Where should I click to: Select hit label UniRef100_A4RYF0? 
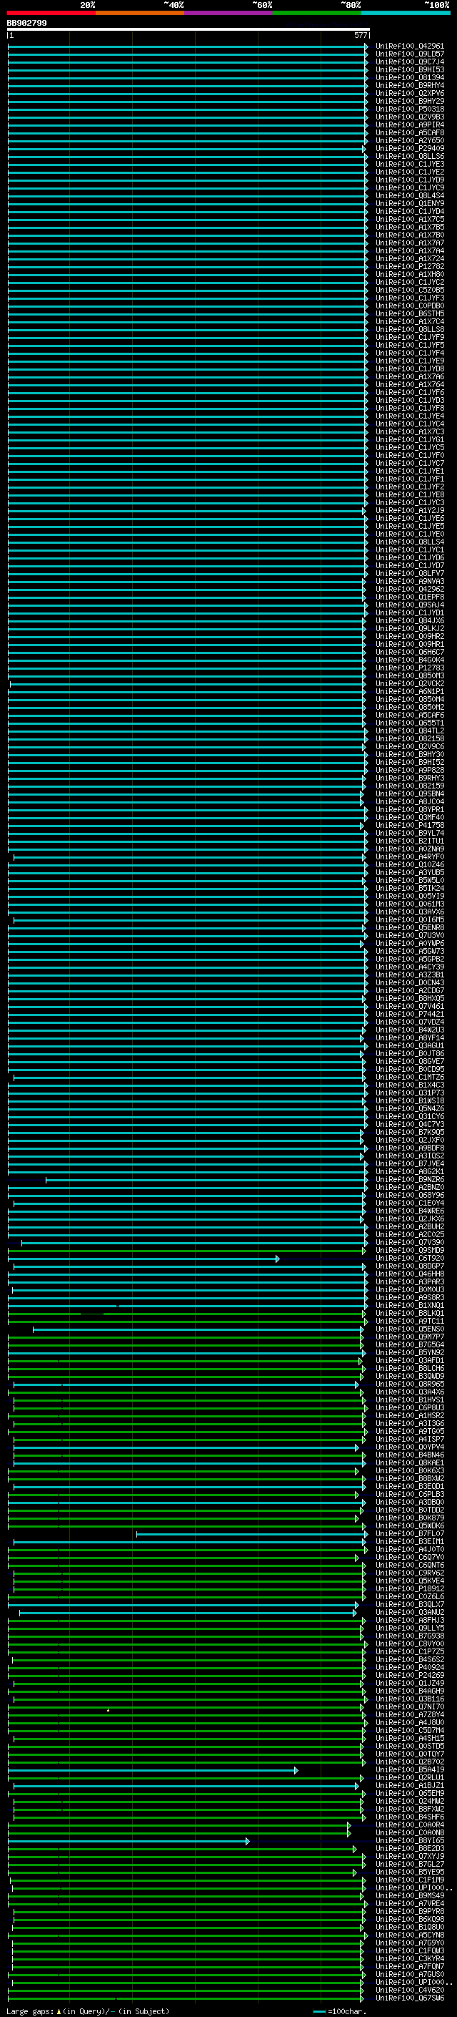point(409,857)
